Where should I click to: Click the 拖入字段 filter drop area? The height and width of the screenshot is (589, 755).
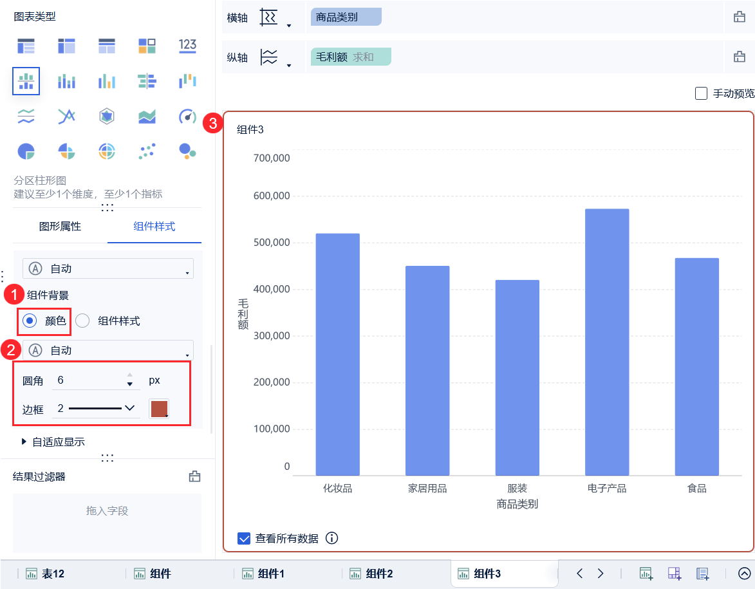pyautogui.click(x=107, y=523)
